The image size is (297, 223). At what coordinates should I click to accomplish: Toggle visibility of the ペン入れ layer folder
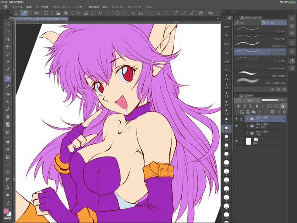(x=236, y=126)
